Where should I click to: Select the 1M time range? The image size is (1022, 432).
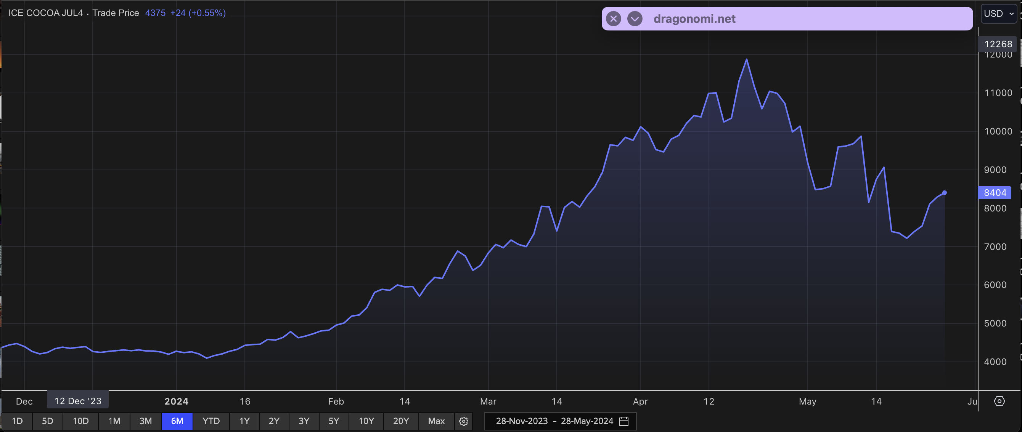[x=114, y=421]
